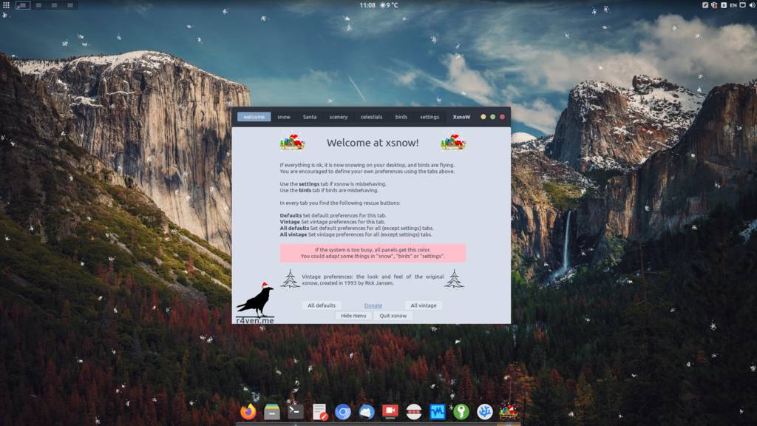This screenshot has height=426, width=757.
Task: Open the red screen recorder dock icon
Action: (390, 411)
